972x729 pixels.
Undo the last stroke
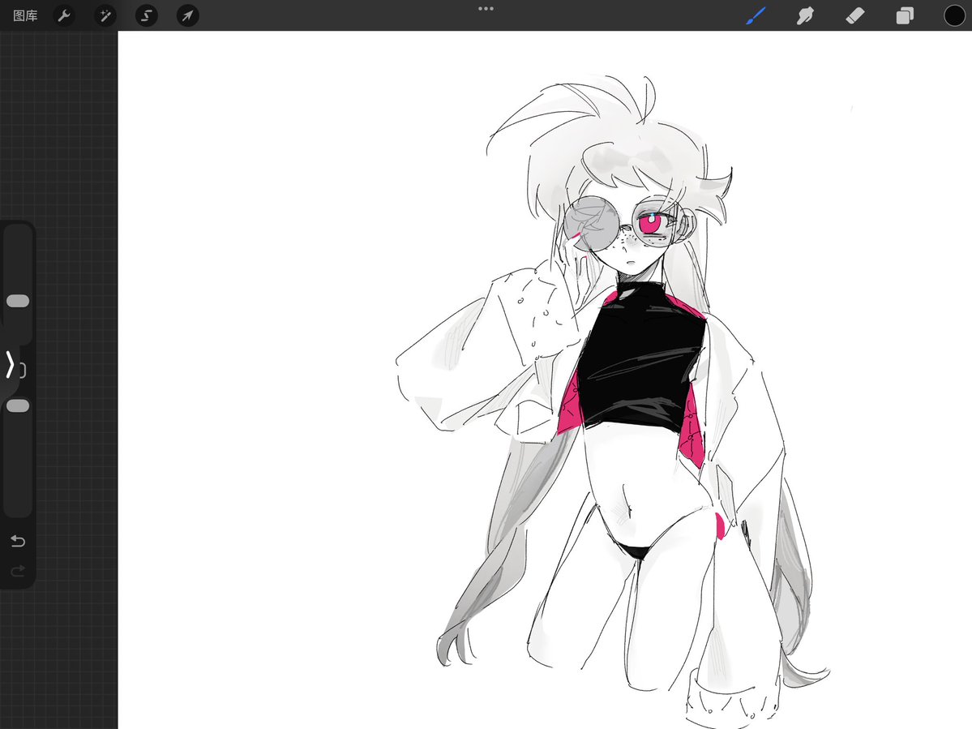[18, 541]
